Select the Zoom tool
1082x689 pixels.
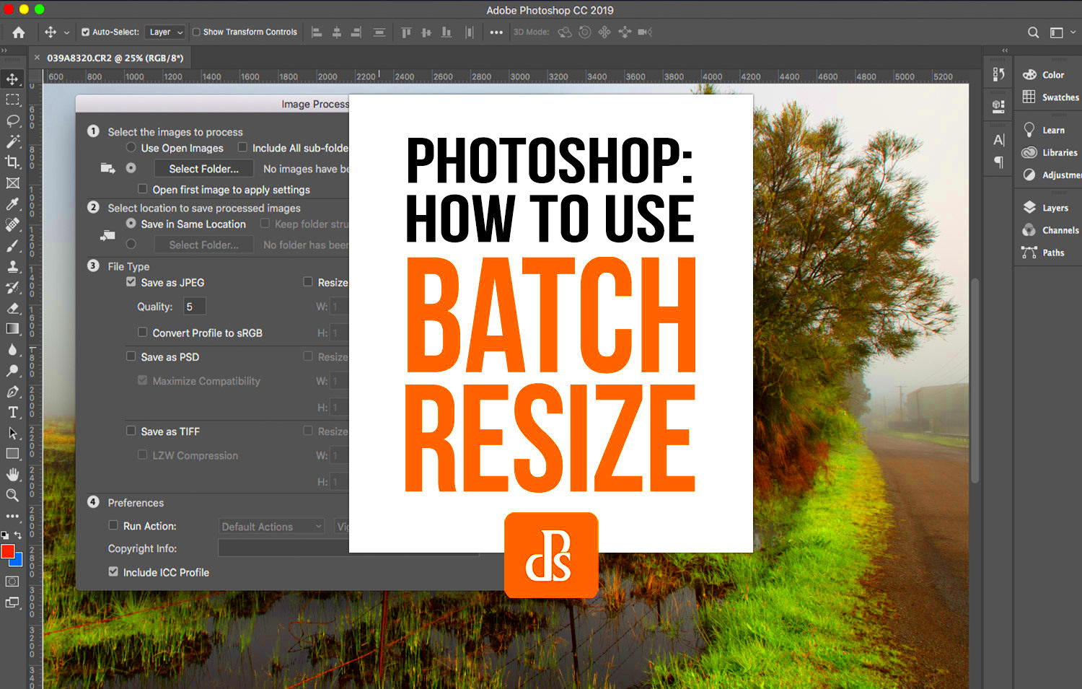(12, 496)
